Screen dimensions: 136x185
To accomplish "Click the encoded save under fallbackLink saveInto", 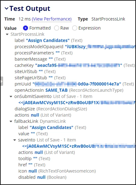I will [x=79, y=146].
